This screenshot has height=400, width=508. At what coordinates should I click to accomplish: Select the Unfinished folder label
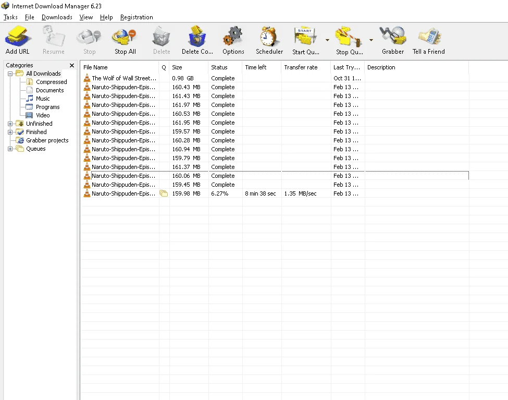[x=39, y=124]
